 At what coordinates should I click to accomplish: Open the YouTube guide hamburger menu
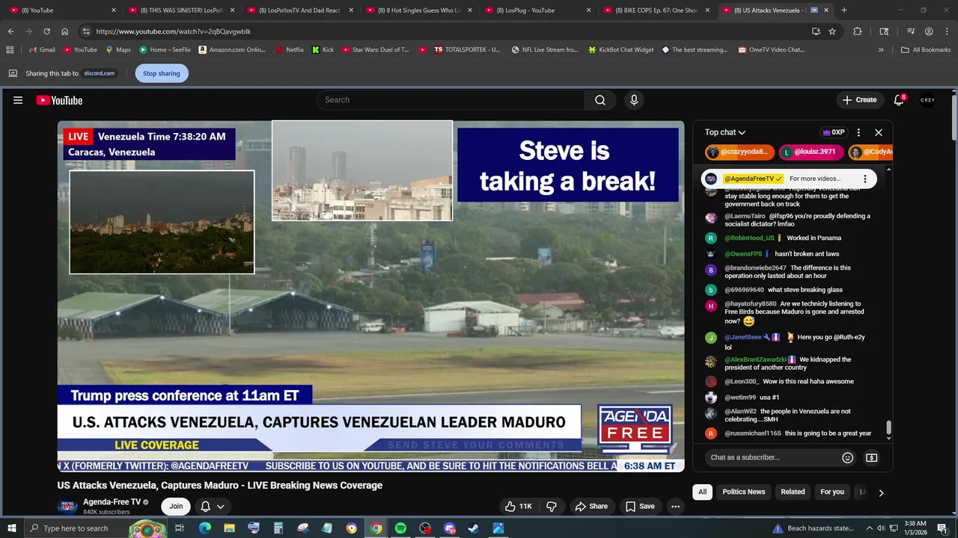click(18, 100)
